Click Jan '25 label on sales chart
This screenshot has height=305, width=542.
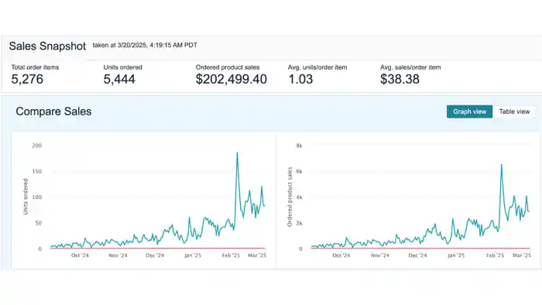(x=456, y=255)
